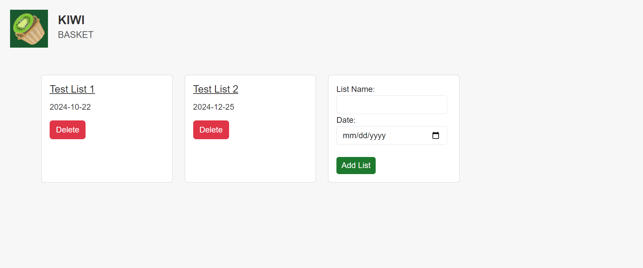This screenshot has width=643, height=268.
Task: Delete Test List 2
Action: pyautogui.click(x=211, y=130)
